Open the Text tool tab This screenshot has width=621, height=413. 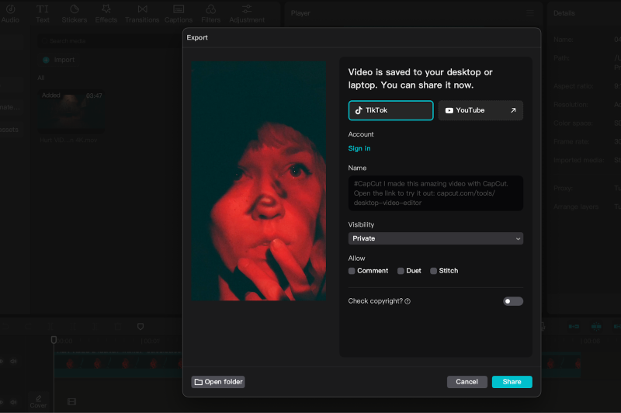pyautogui.click(x=43, y=13)
